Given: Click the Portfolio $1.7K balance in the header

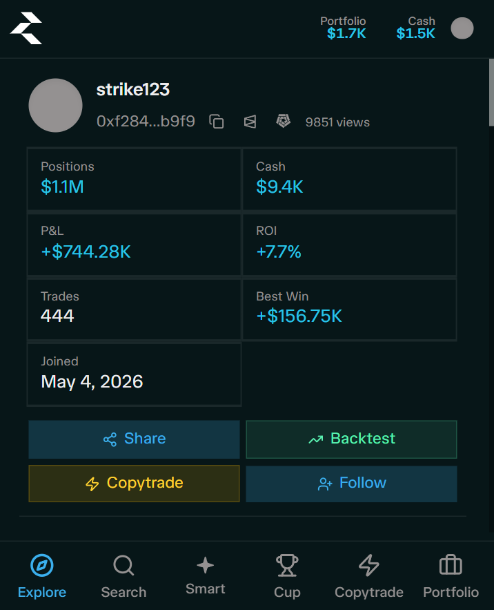Looking at the screenshot, I should click(343, 28).
